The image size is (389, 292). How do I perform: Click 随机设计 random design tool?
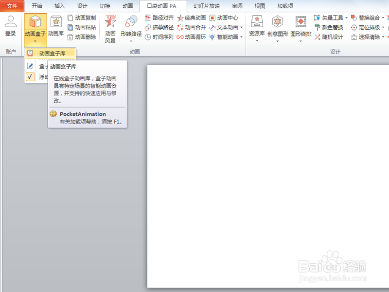pos(329,37)
